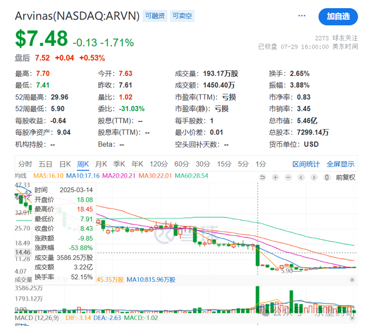Click the 盘后 after-hours price 7.52
The height and width of the screenshot is (326, 367).
pos(42,58)
